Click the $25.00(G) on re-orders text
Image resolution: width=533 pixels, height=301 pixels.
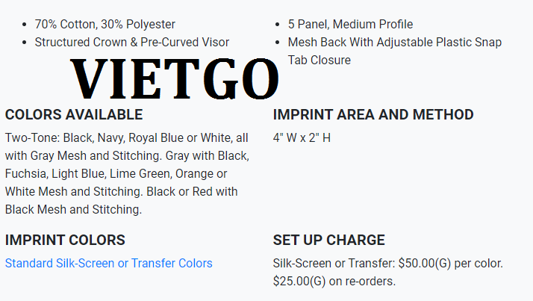334,282
